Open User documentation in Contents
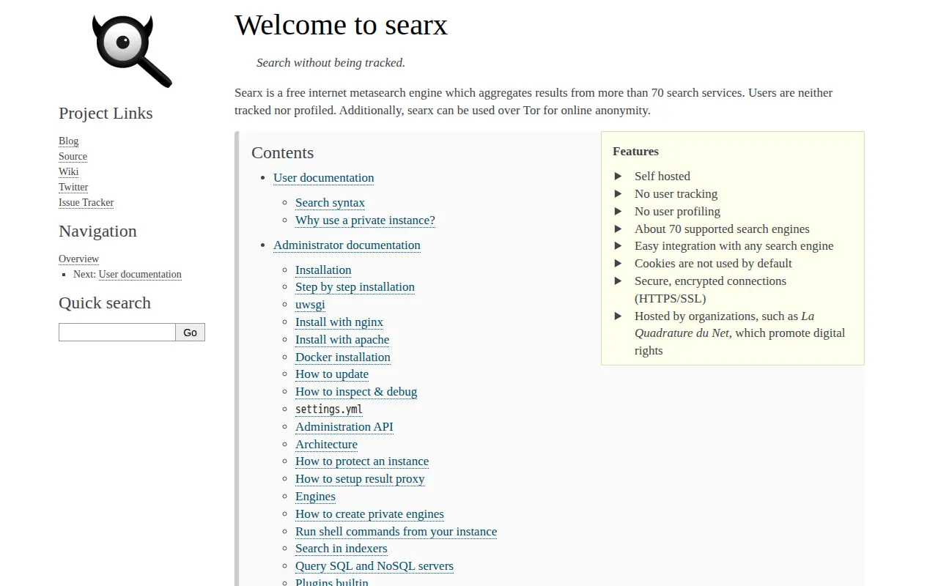This screenshot has width=938, height=586. coord(323,177)
